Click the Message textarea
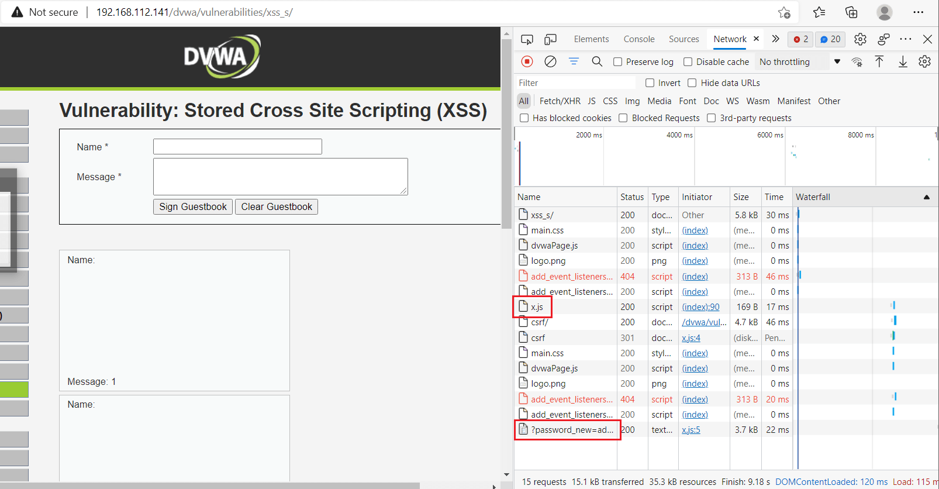 (x=281, y=177)
